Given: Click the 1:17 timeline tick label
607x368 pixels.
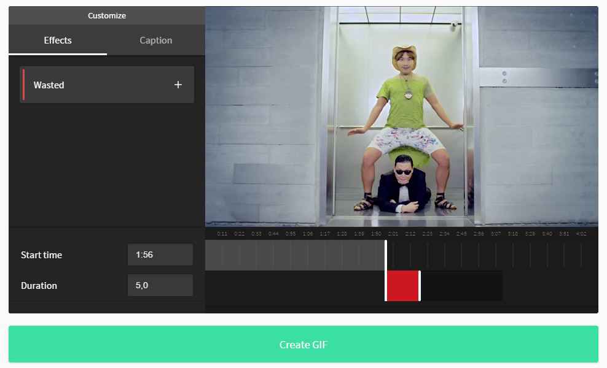Looking at the screenshot, I should coord(325,234).
